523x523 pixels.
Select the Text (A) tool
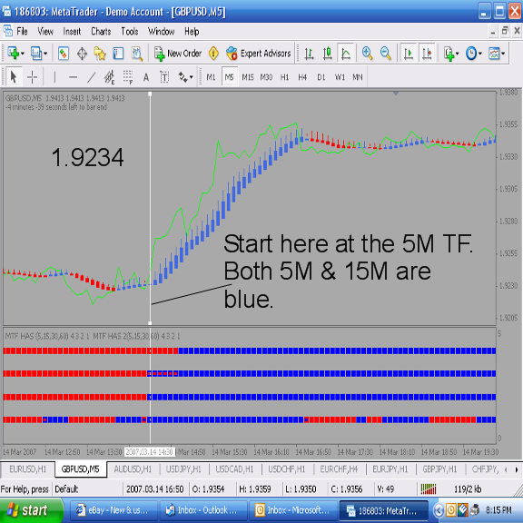point(146,77)
